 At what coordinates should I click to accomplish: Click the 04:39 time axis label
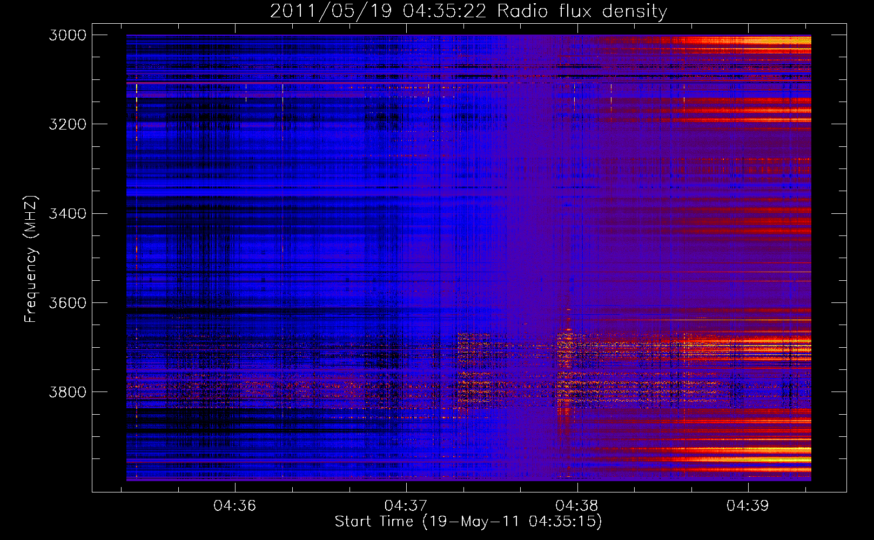748,505
